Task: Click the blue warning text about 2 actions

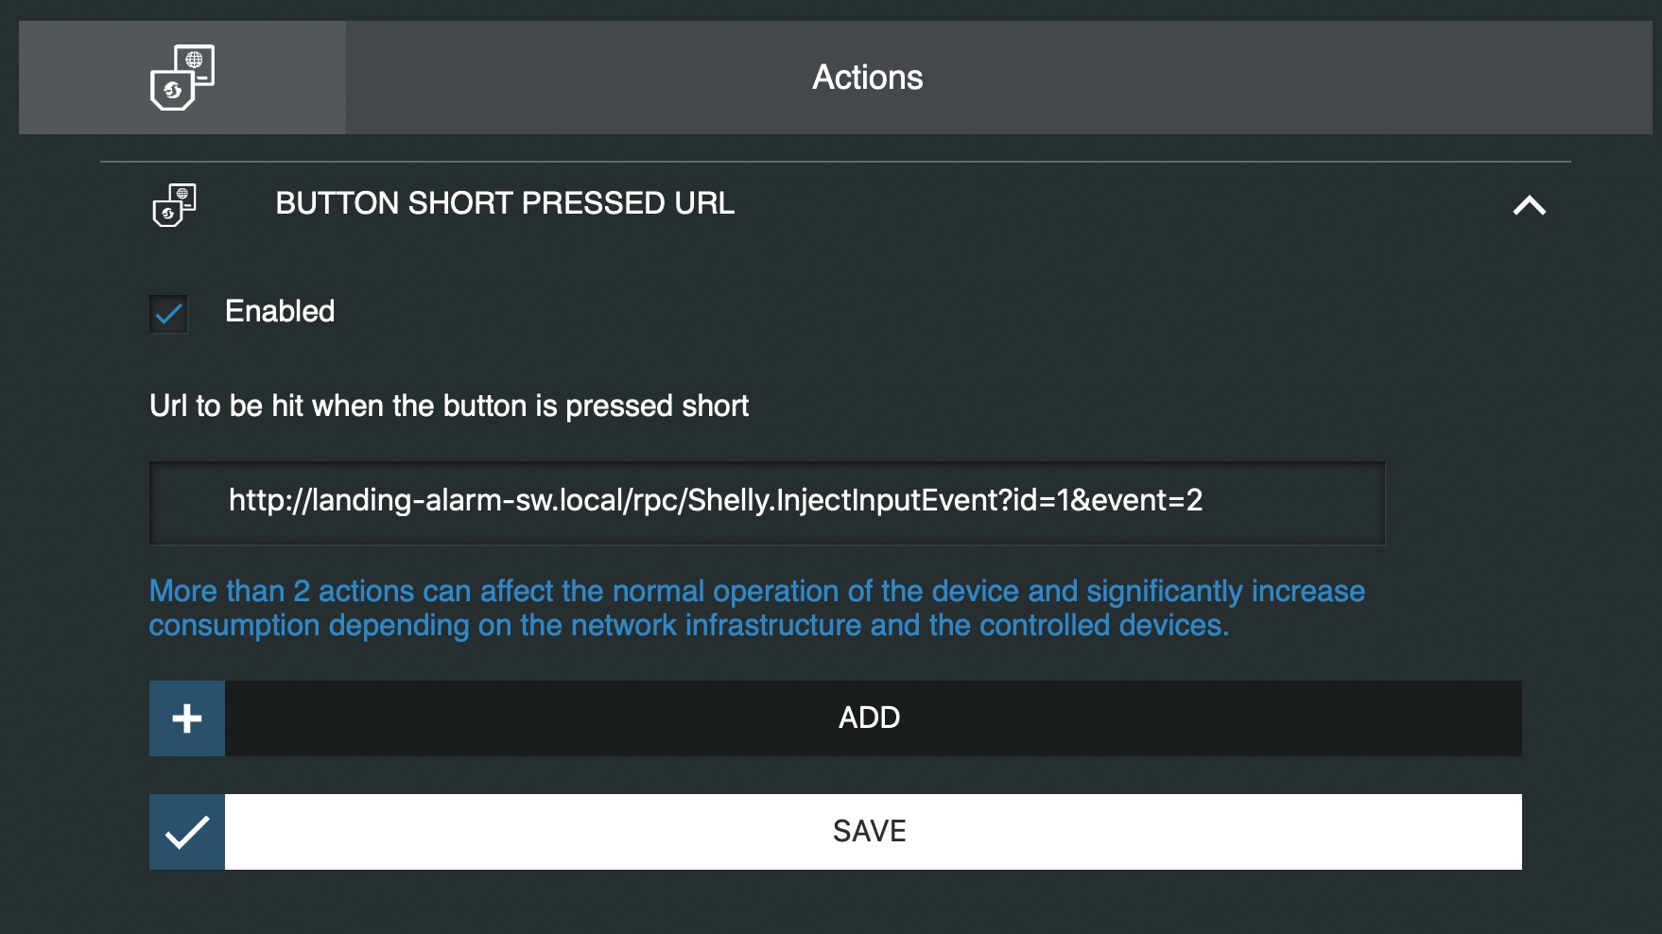Action: coord(756,607)
